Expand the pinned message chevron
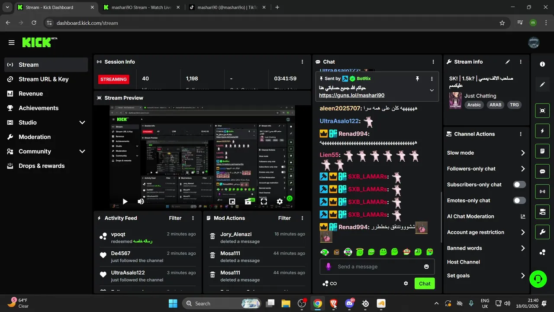The height and width of the screenshot is (312, 554). (x=432, y=91)
